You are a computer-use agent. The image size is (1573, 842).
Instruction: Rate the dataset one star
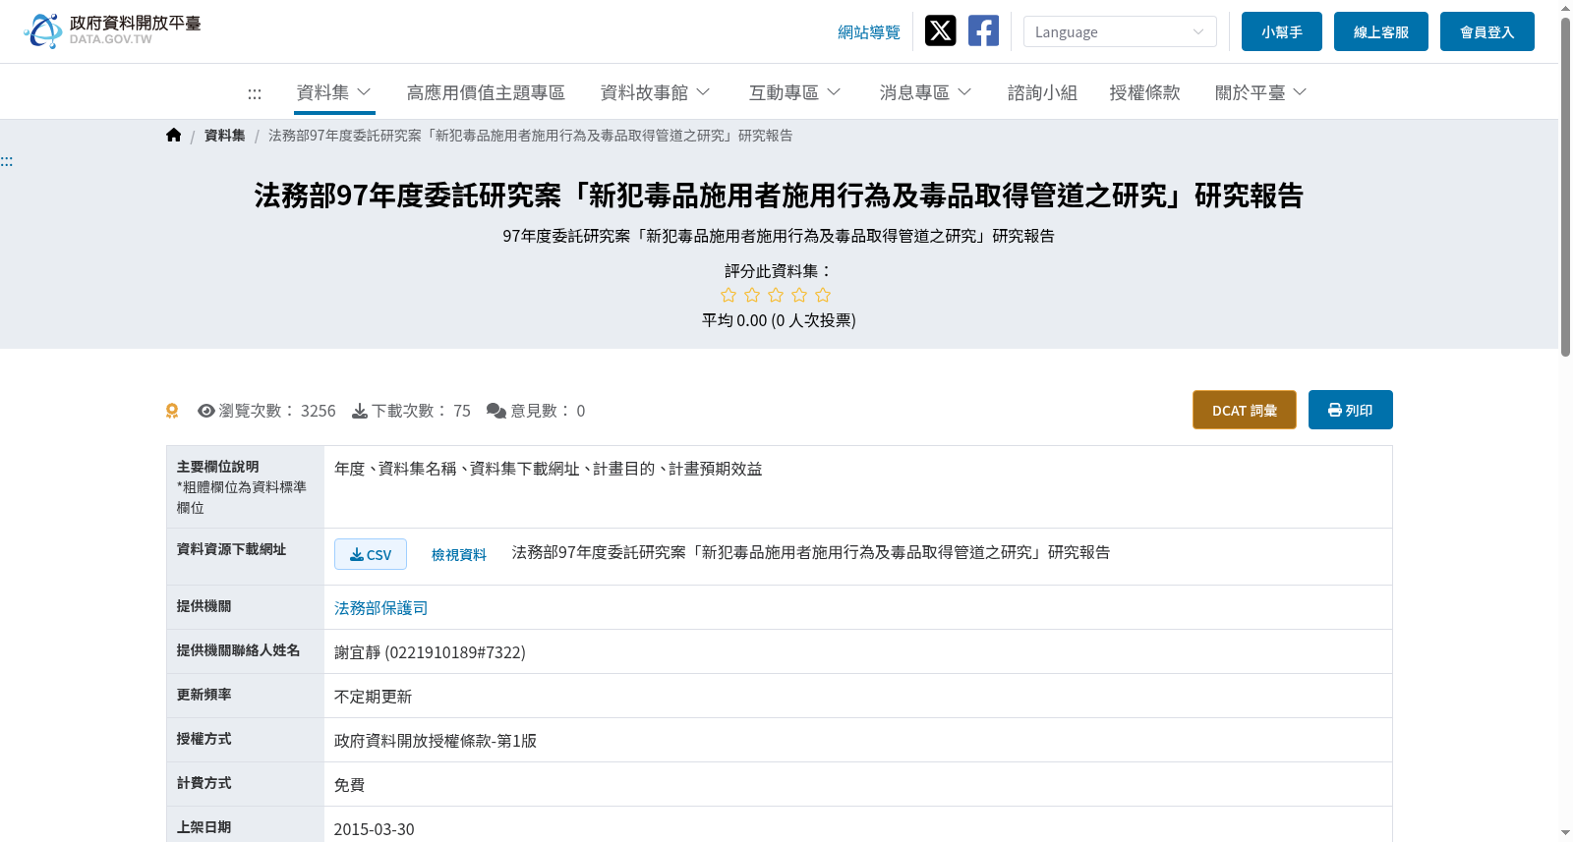tap(728, 295)
